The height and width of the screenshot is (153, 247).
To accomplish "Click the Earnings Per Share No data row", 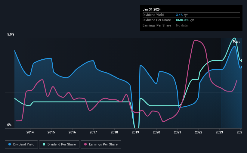I will 191,25.
